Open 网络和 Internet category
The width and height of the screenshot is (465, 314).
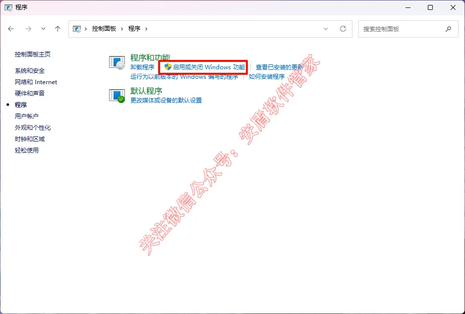(36, 82)
